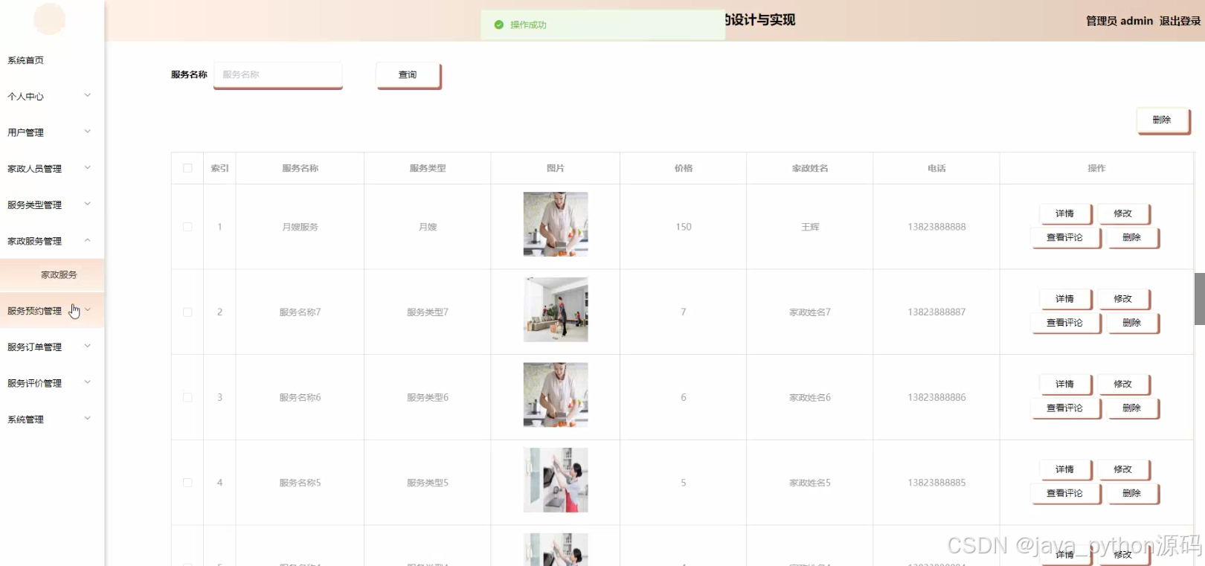Image resolution: width=1205 pixels, height=566 pixels.
Task: Click 详情 for the 服务名称6 row
Action: [x=1065, y=385]
